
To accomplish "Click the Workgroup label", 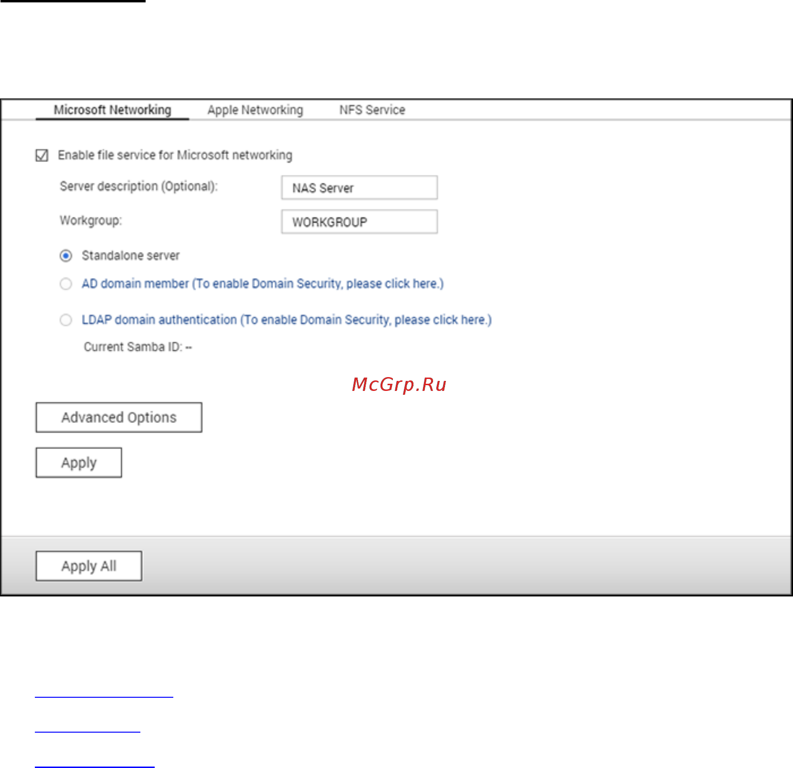I will [91, 221].
